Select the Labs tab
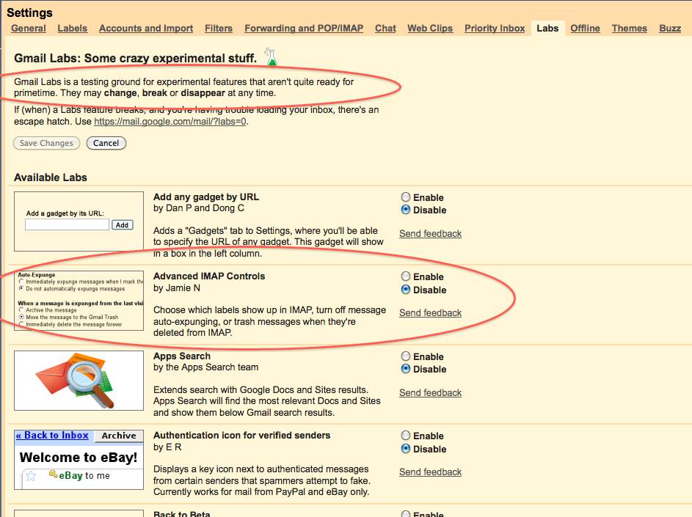Image resolution: width=692 pixels, height=517 pixels. click(547, 28)
